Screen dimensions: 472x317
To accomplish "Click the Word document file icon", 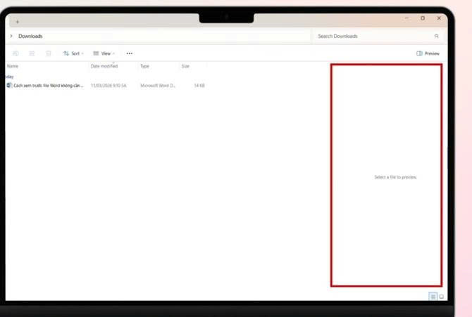I will tap(9, 86).
